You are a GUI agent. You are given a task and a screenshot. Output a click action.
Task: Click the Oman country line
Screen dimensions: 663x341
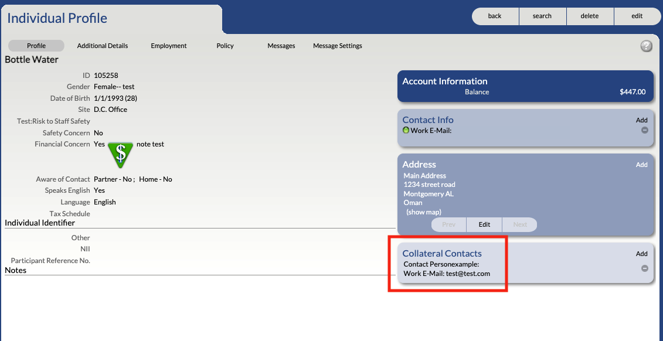(x=413, y=202)
